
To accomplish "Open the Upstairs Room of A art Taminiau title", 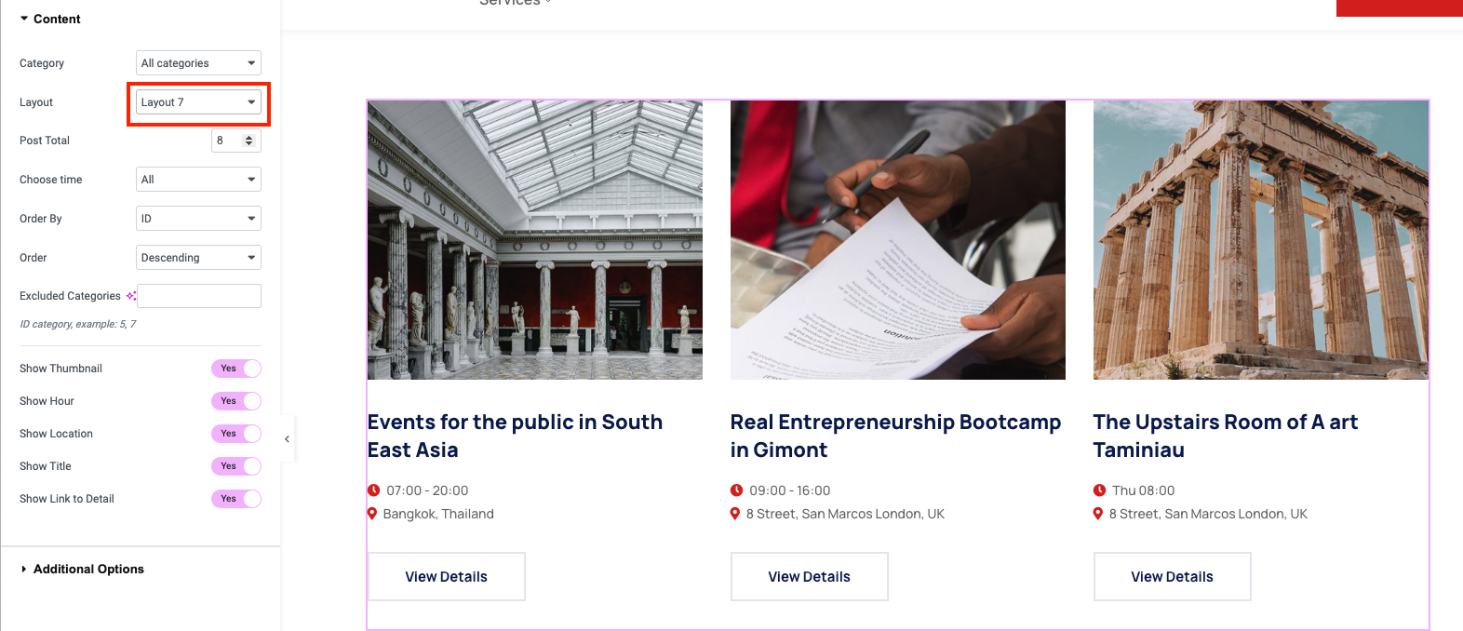I will point(1225,436).
